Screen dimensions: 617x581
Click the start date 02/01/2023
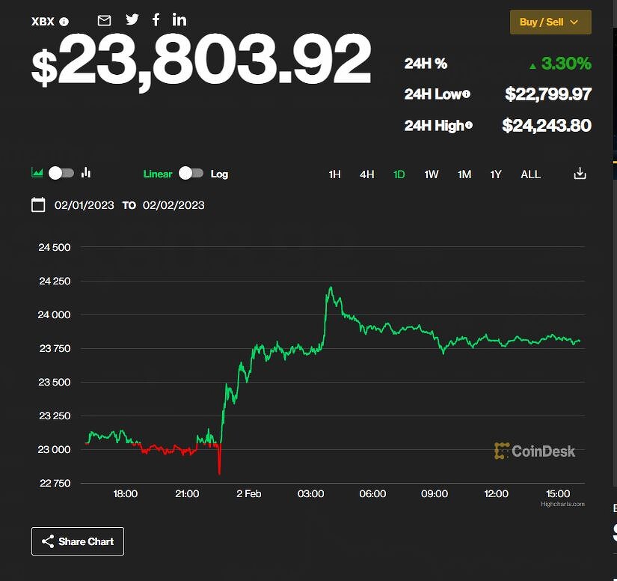click(x=85, y=205)
